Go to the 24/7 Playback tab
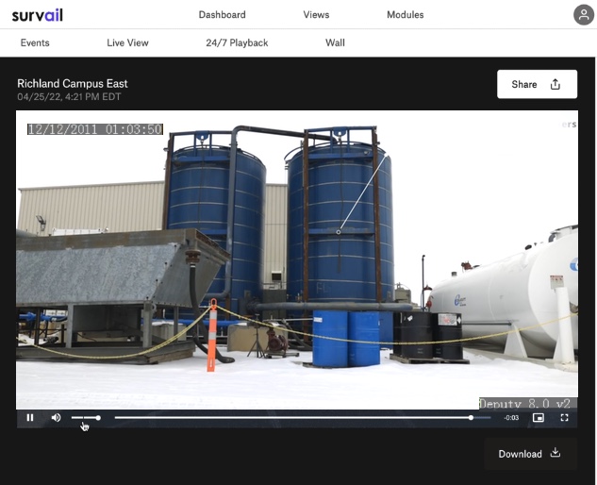Image resolution: width=597 pixels, height=485 pixels. (x=237, y=42)
